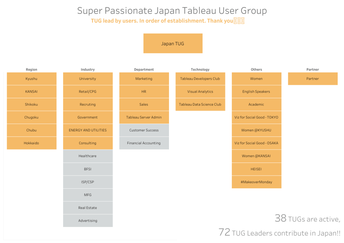This screenshot has height=243, width=344.
Task: Select the Visual Analytics tile
Action: tap(200, 92)
